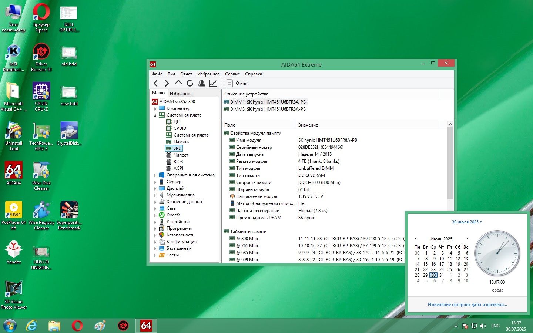Click the Отчёт report toolbar button
The image size is (533, 333).
pos(237,83)
